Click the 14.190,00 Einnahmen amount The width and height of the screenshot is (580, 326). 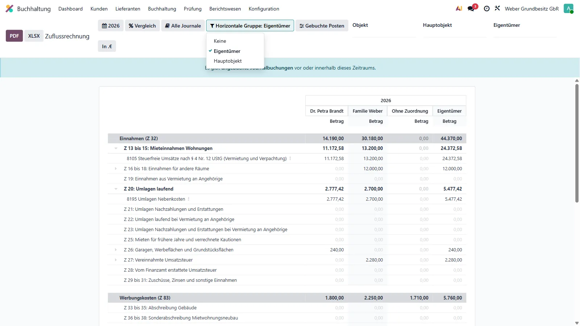coord(333,138)
